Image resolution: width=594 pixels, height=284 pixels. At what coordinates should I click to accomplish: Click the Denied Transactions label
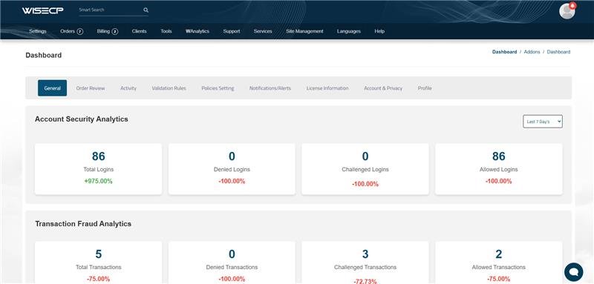232,267
